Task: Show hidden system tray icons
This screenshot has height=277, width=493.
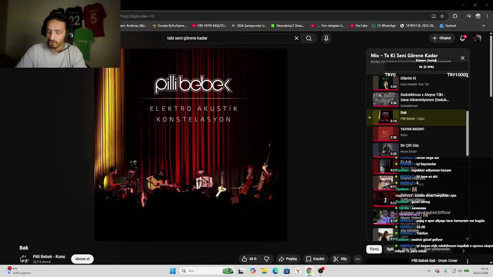Action: (x=429, y=271)
